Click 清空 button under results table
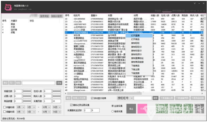The image size is (207, 122). coord(68,98)
